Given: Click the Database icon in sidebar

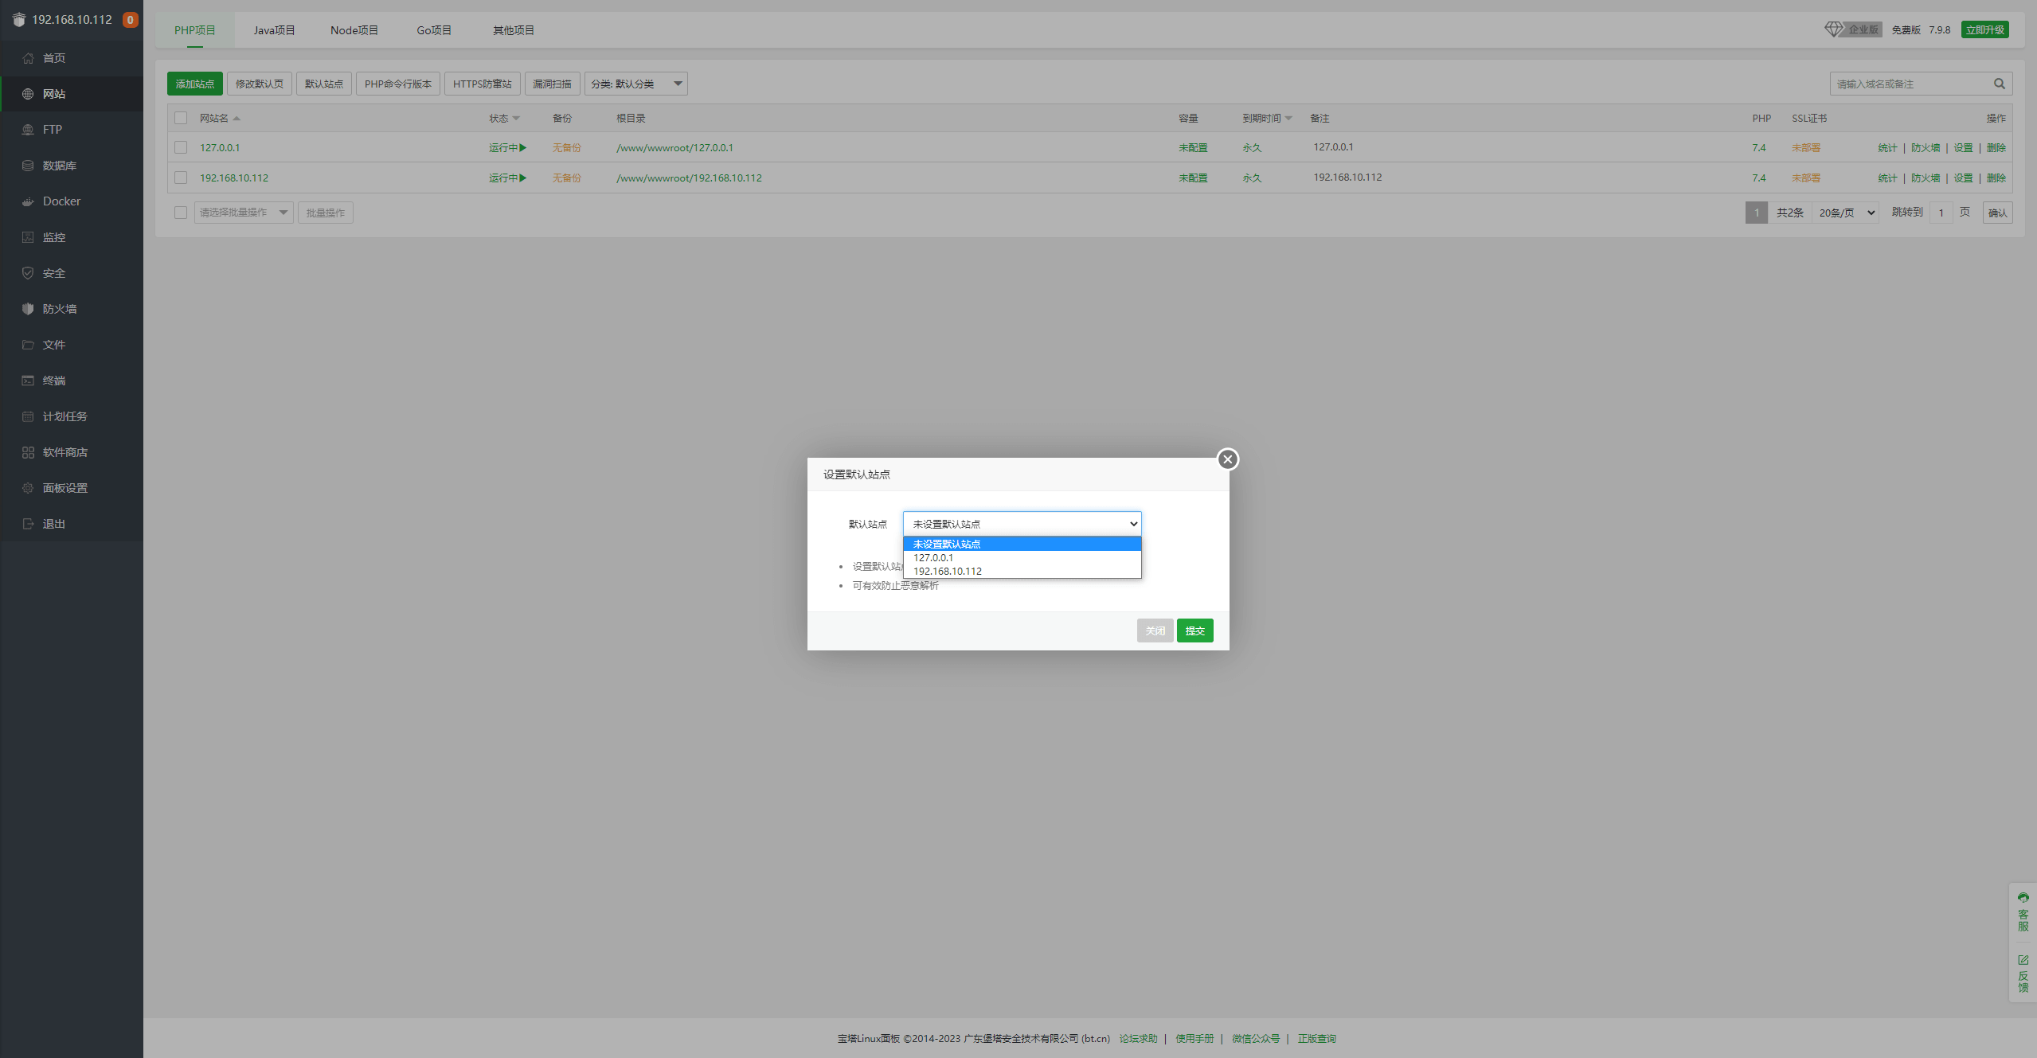Looking at the screenshot, I should [28, 166].
